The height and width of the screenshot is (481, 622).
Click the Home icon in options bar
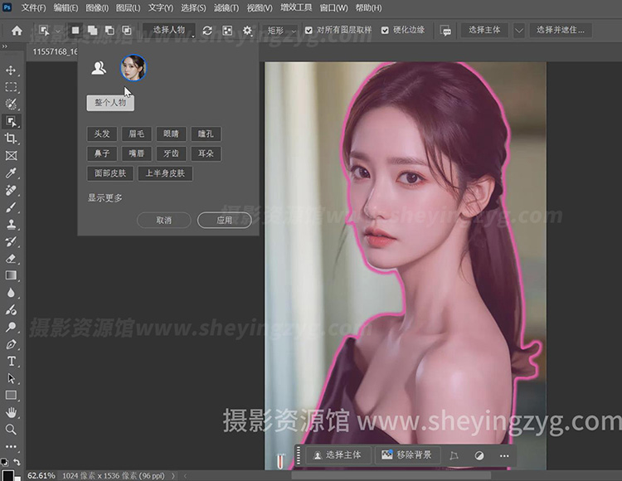[x=17, y=31]
